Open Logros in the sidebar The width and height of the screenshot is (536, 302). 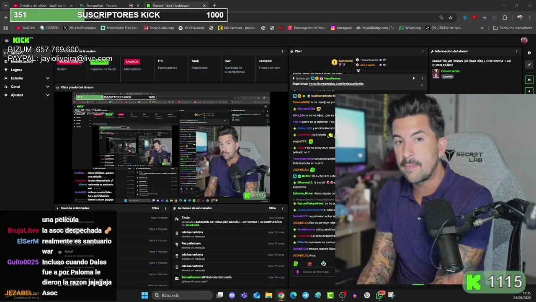click(16, 70)
